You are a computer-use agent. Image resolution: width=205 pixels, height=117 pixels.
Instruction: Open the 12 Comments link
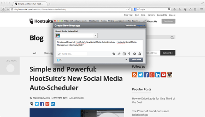tap(76, 98)
